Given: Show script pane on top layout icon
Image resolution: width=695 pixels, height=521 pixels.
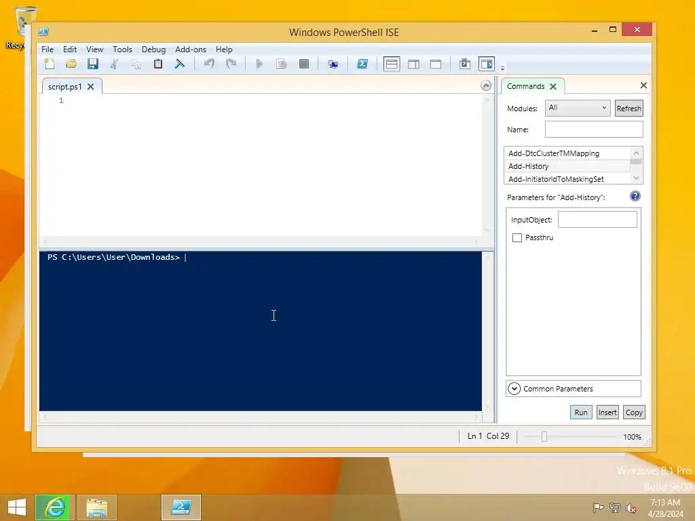Looking at the screenshot, I should 392,64.
